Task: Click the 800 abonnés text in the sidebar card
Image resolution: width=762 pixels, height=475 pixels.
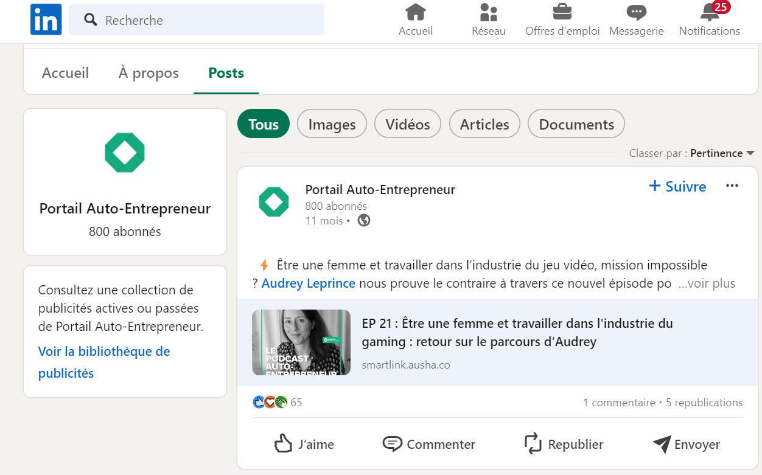Action: coord(125,232)
